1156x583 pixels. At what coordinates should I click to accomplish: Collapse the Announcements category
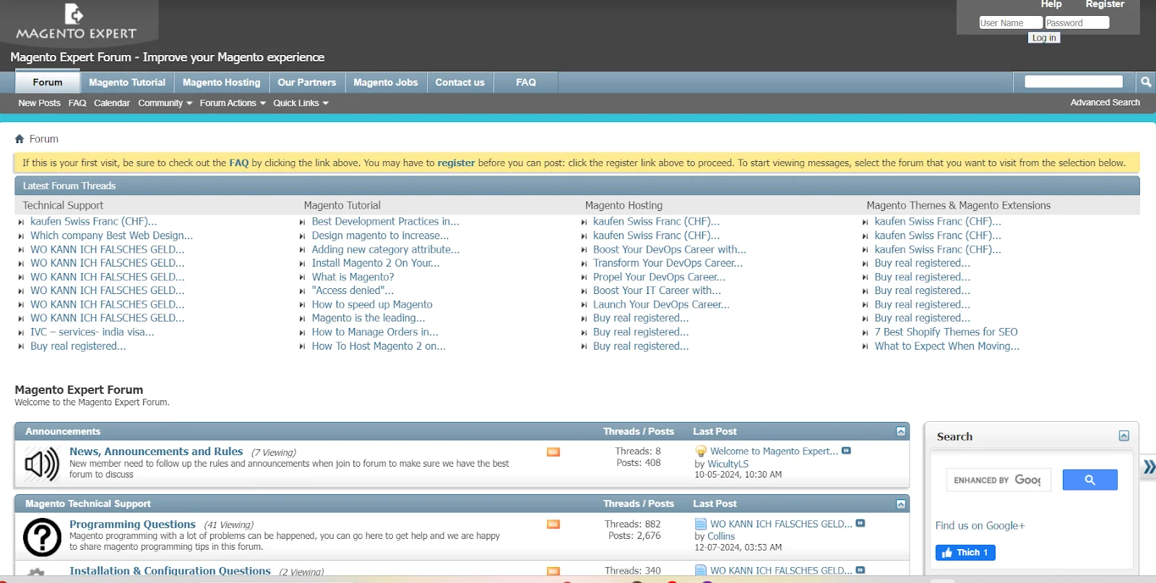coord(901,431)
